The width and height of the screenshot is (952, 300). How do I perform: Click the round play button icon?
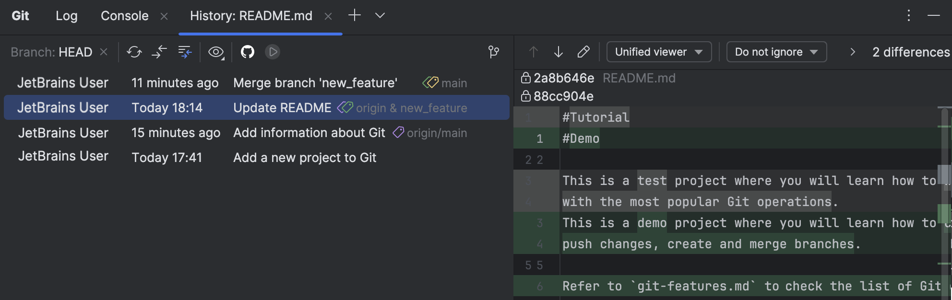(273, 52)
